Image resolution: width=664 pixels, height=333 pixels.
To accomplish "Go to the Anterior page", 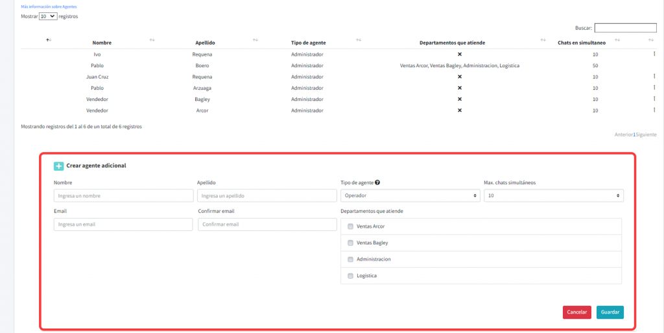I will point(623,134).
